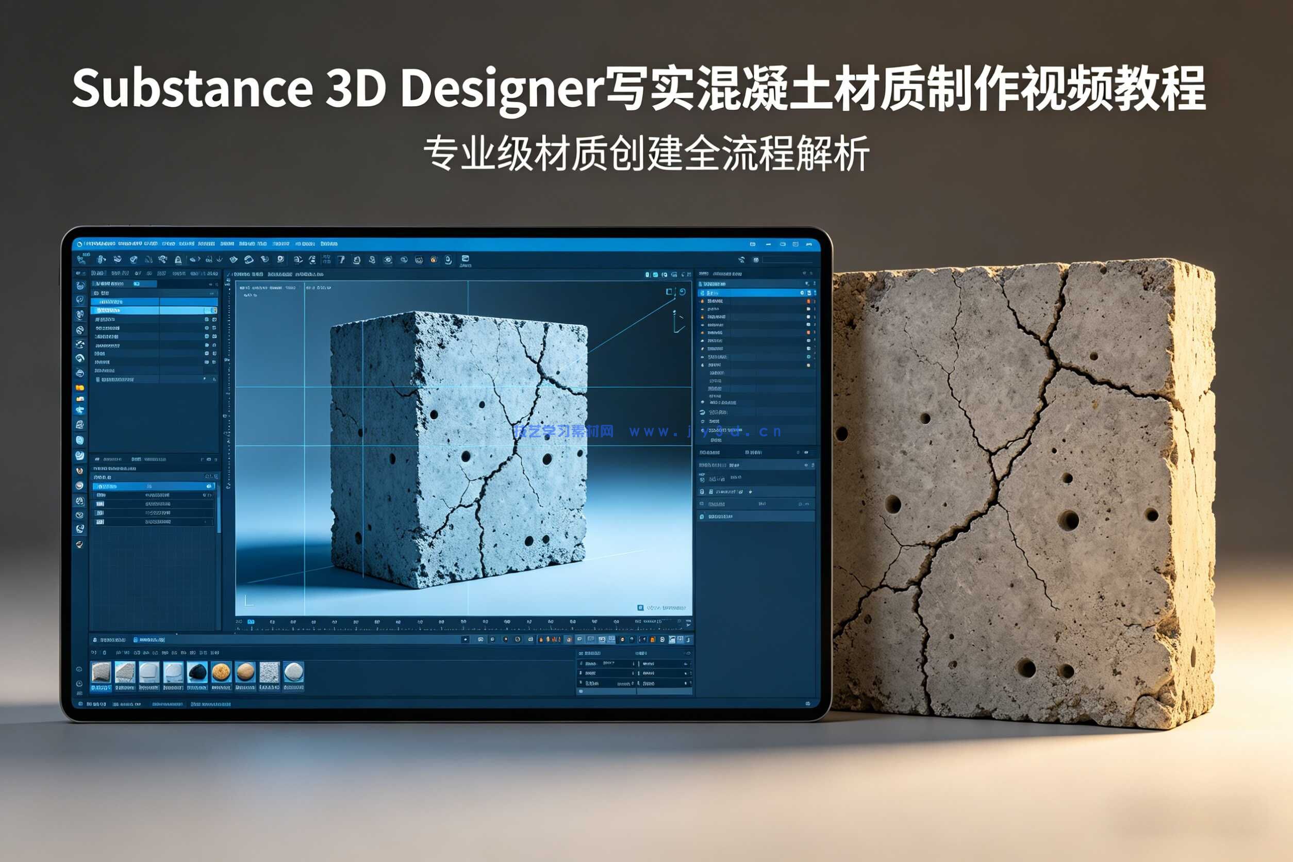Click the status icon at the bottom-right corner of app
Viewport: 1293px width, 862px height.
click(807, 703)
